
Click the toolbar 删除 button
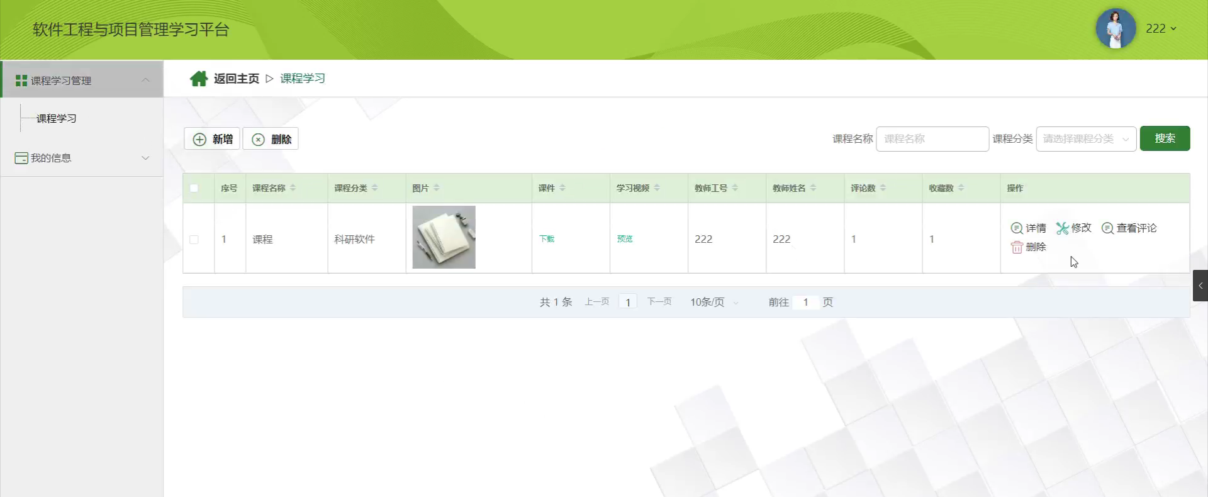pos(271,139)
